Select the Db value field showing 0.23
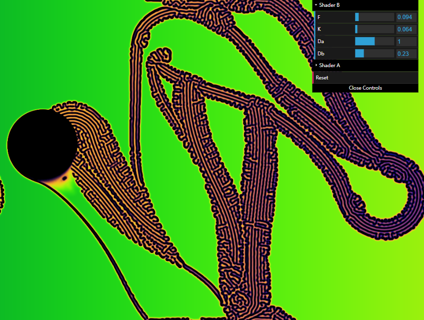Screen dimensions: 424x320 406,53
